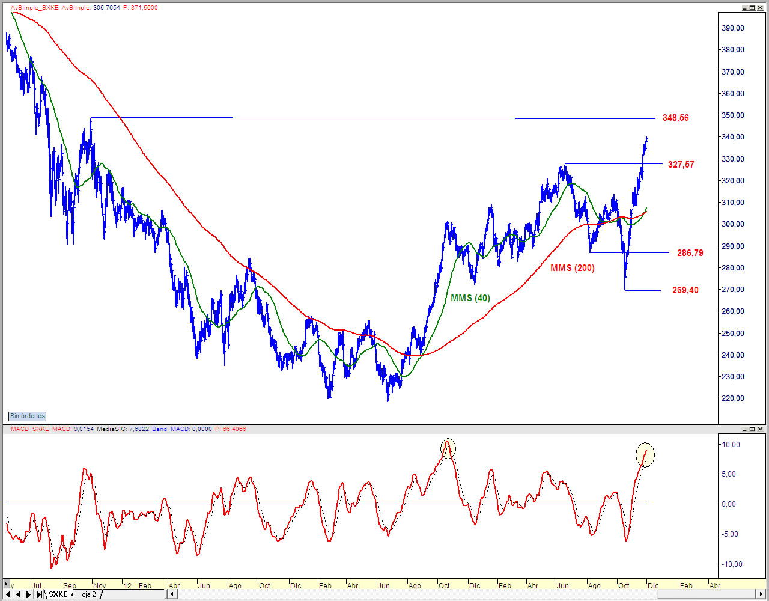Maximize the MACD indicator pane
Viewport: 769px width, 601px height.
[752, 429]
